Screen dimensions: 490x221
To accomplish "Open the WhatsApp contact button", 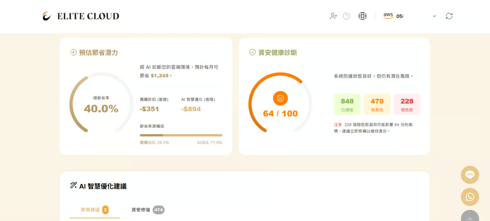I will (470, 197).
